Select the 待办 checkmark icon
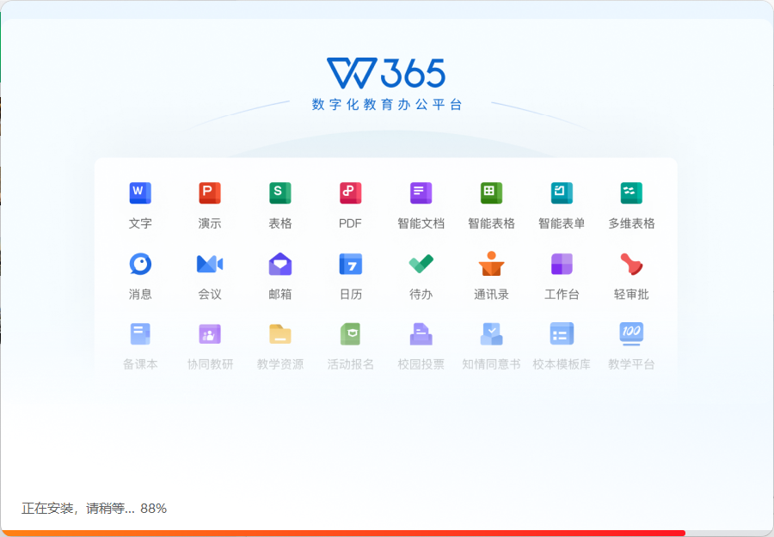 click(421, 264)
